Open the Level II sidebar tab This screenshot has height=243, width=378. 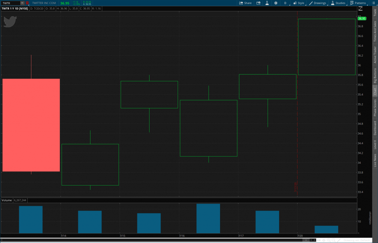[x=375, y=145]
